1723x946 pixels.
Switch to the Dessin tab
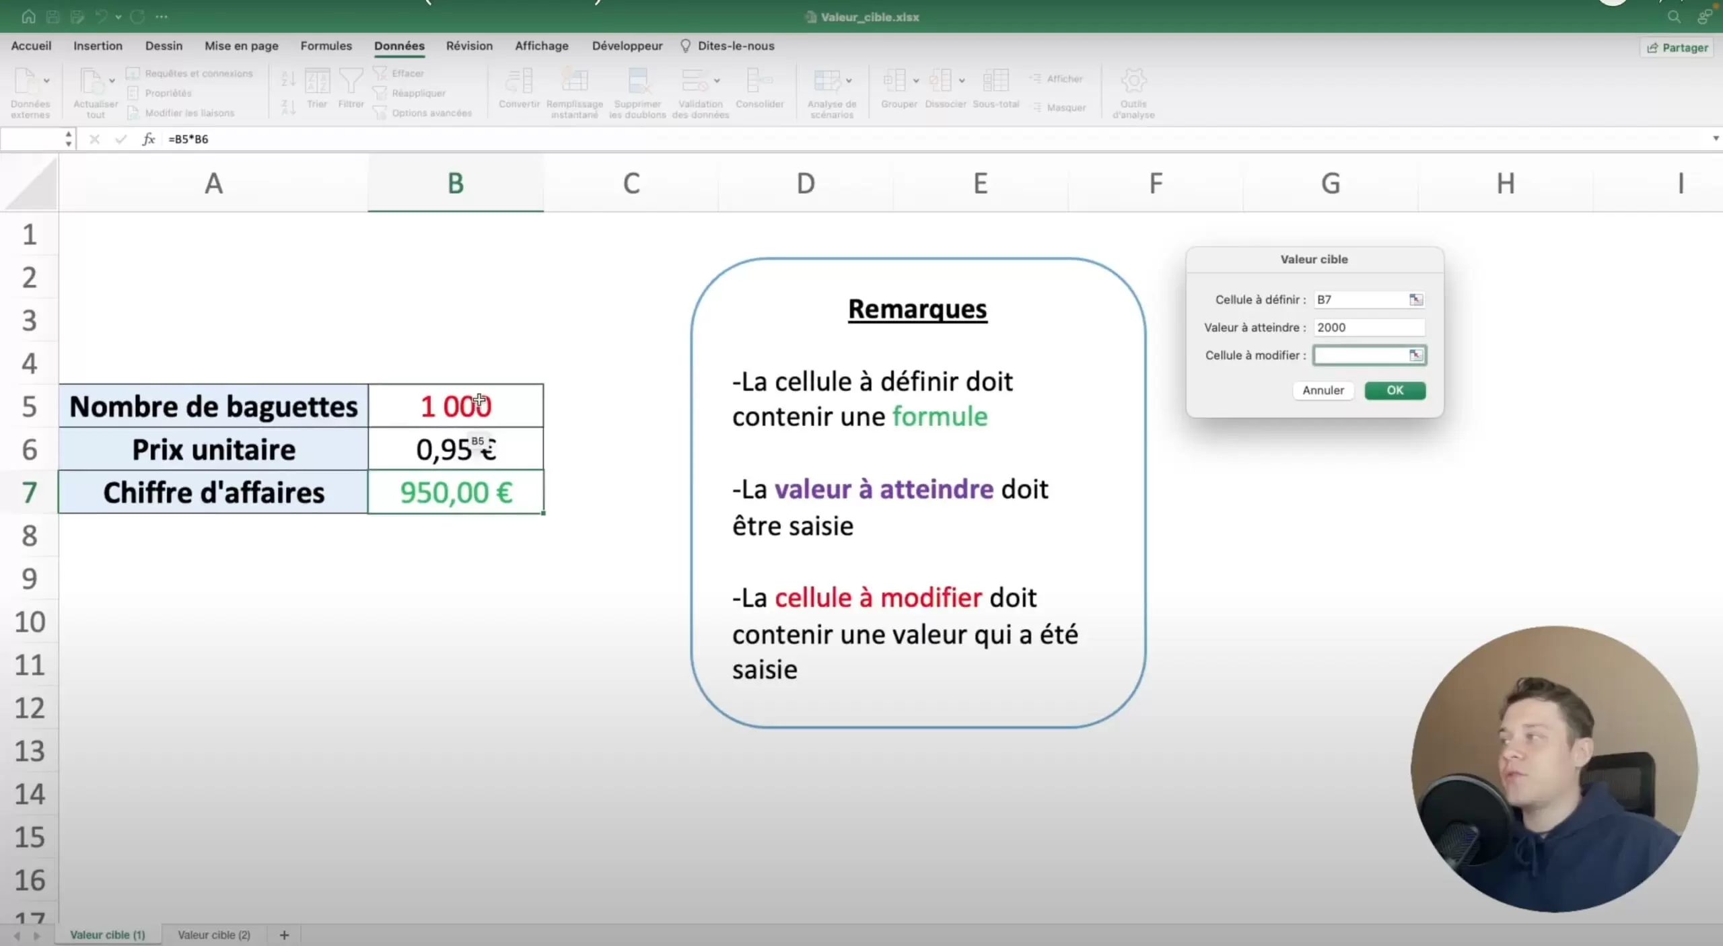164,46
